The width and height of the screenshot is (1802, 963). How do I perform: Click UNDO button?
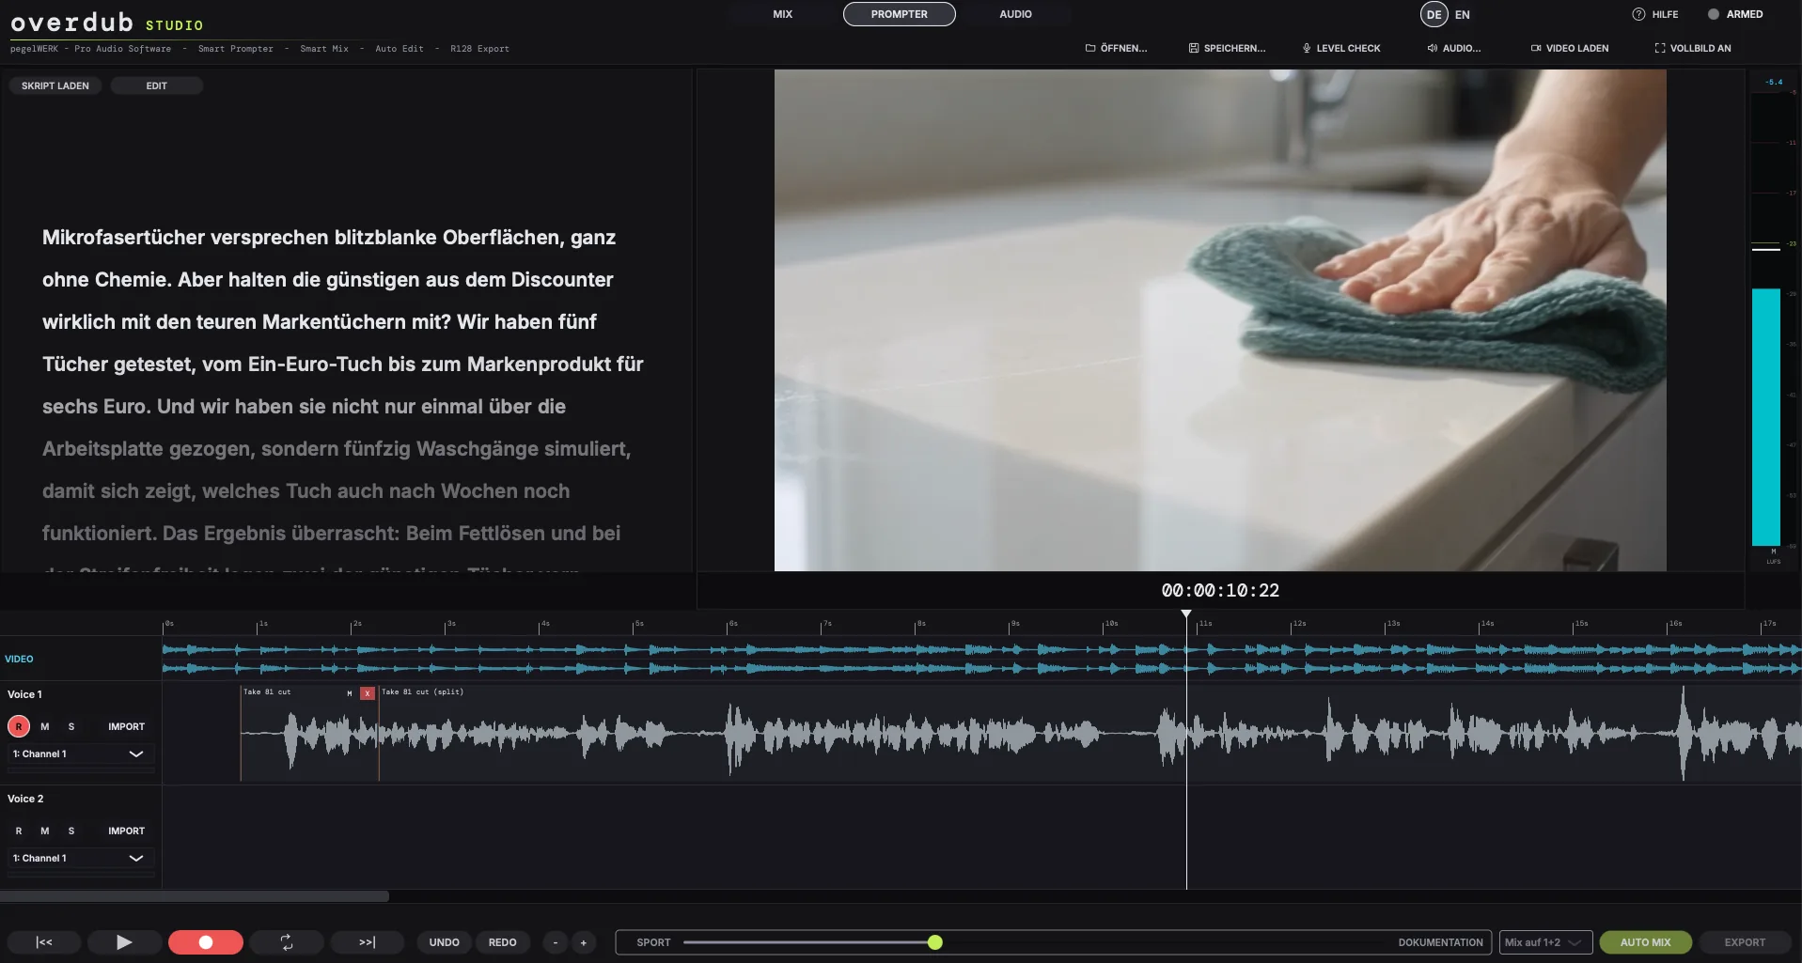(x=445, y=942)
